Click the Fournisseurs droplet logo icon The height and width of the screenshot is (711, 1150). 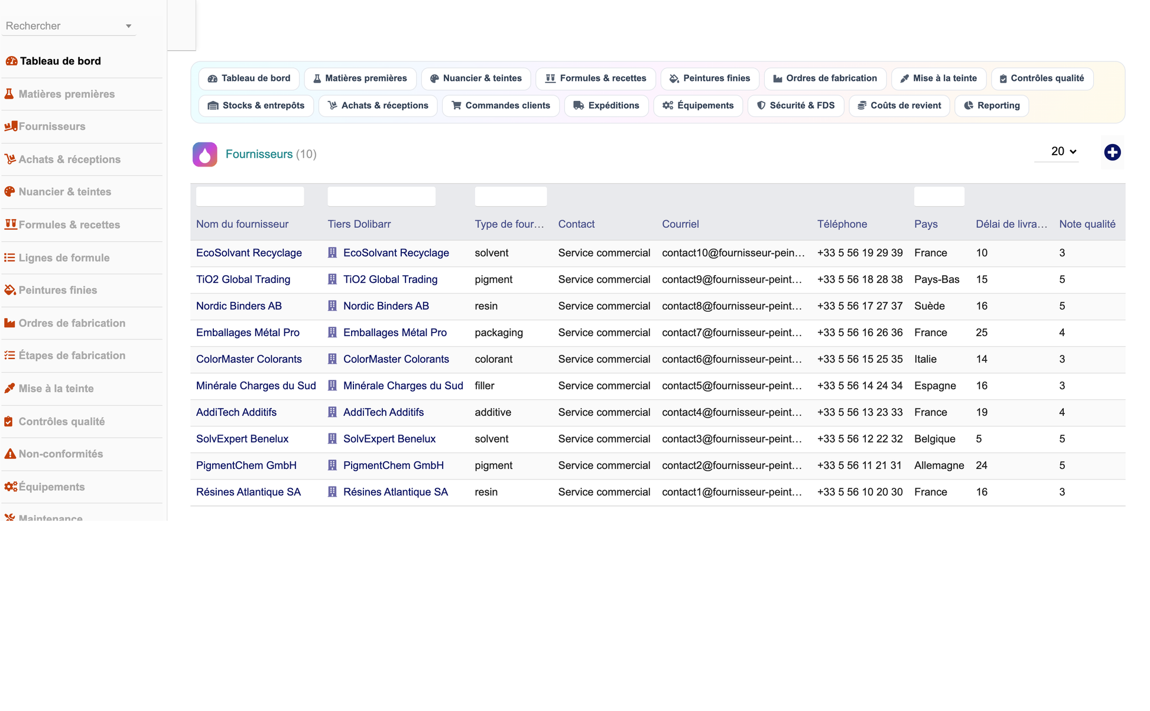[204, 155]
